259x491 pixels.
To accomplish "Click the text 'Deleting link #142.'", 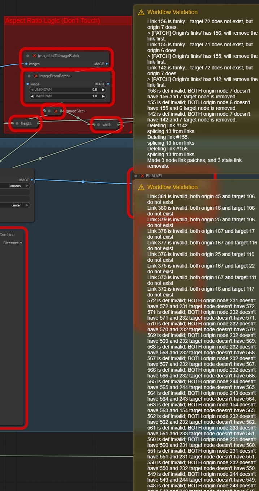I will (168, 125).
